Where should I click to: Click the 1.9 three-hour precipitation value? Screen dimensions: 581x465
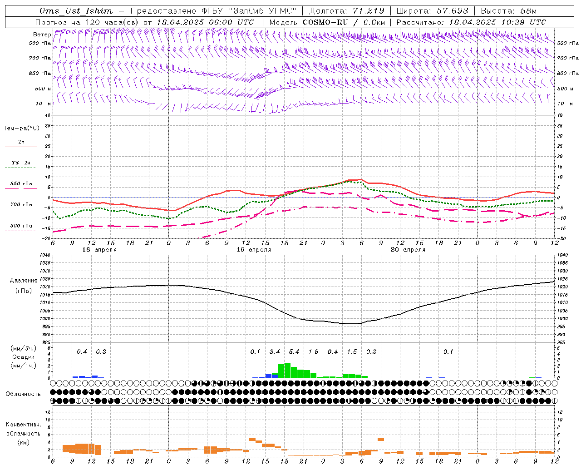[313, 352]
